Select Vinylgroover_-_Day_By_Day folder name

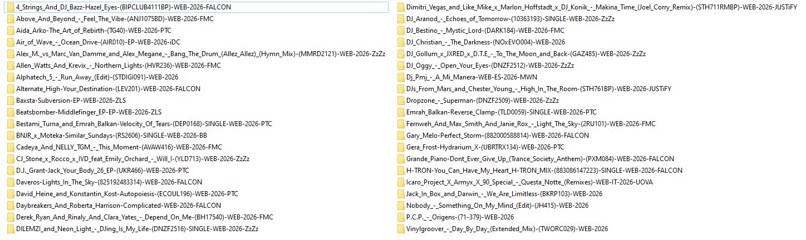point(507,229)
